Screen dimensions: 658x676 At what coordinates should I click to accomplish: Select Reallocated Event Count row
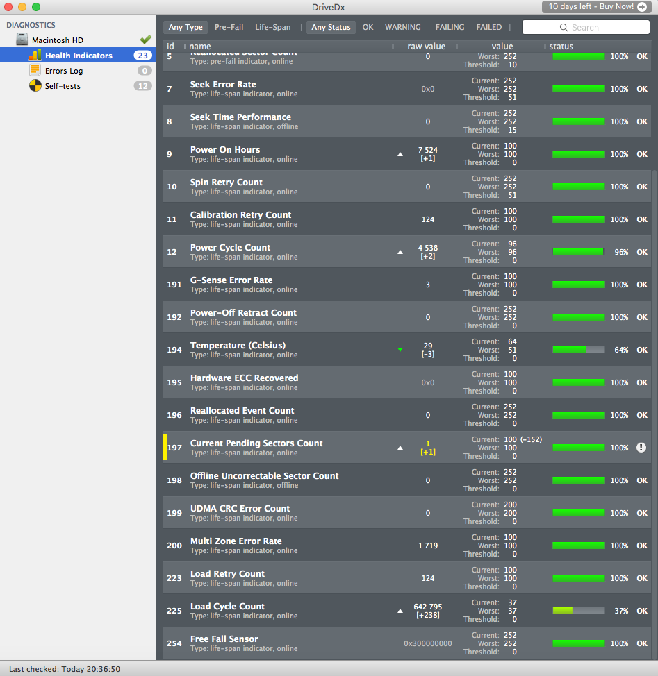coord(407,415)
